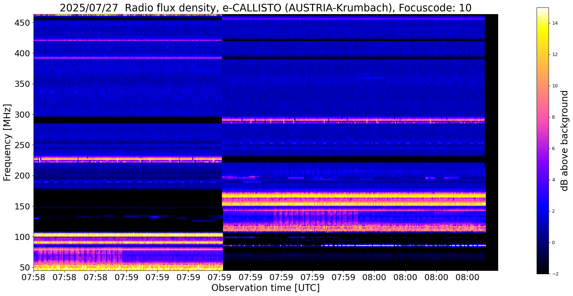Click the first 08:00 time tick label
The image size is (573, 296).
(x=374, y=278)
